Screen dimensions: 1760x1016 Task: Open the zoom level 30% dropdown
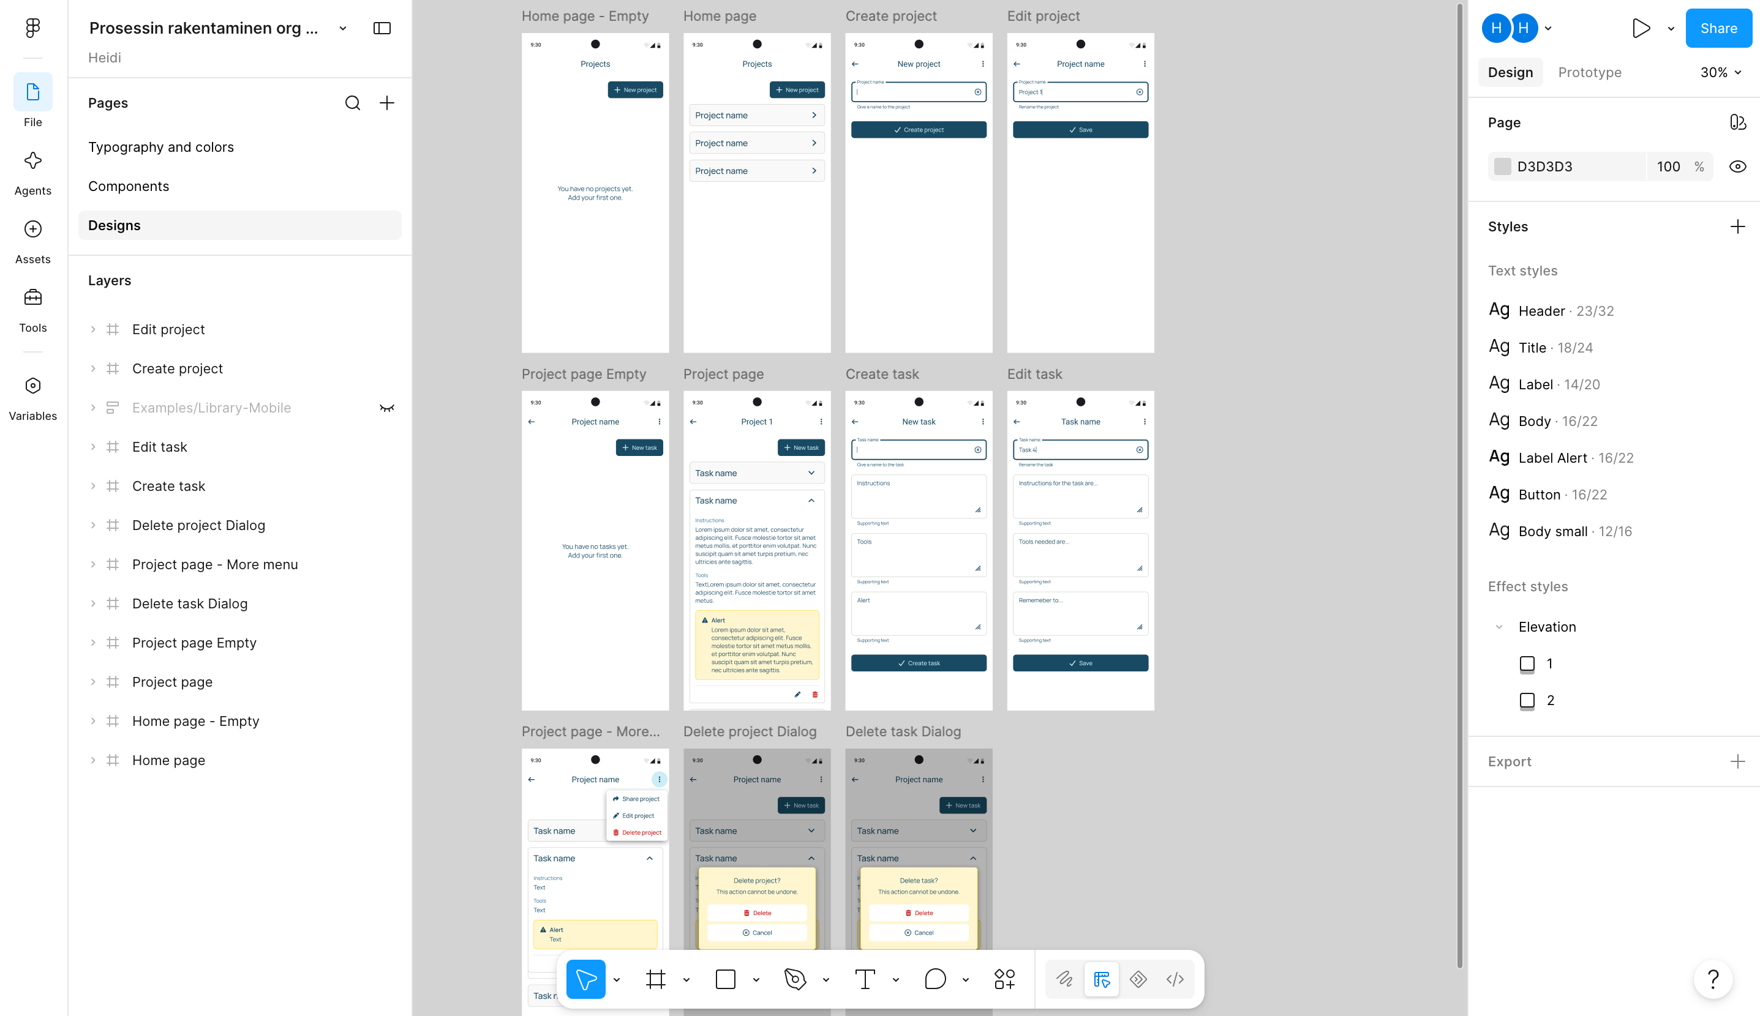(x=1720, y=73)
